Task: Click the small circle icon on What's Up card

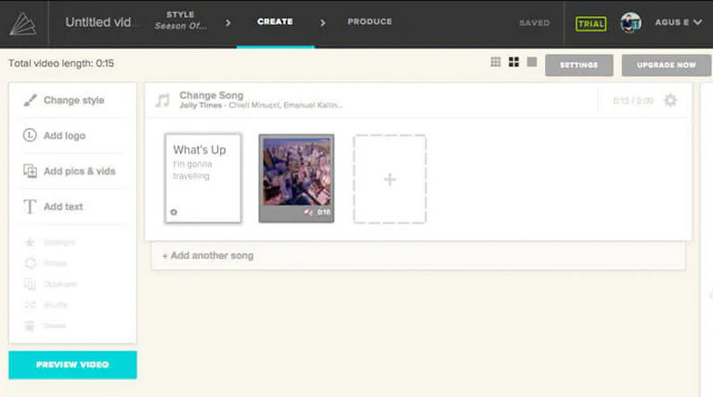Action: tap(174, 212)
